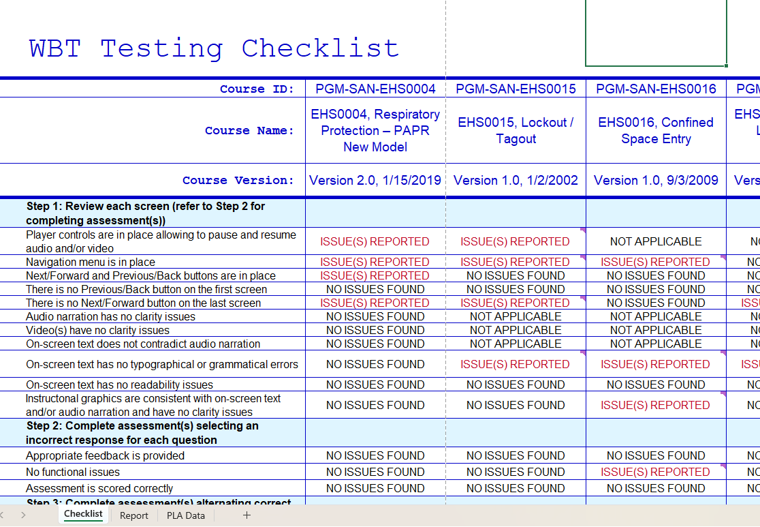Select Appropriate feedback is provided row label
The image size is (760, 527).
[152, 455]
